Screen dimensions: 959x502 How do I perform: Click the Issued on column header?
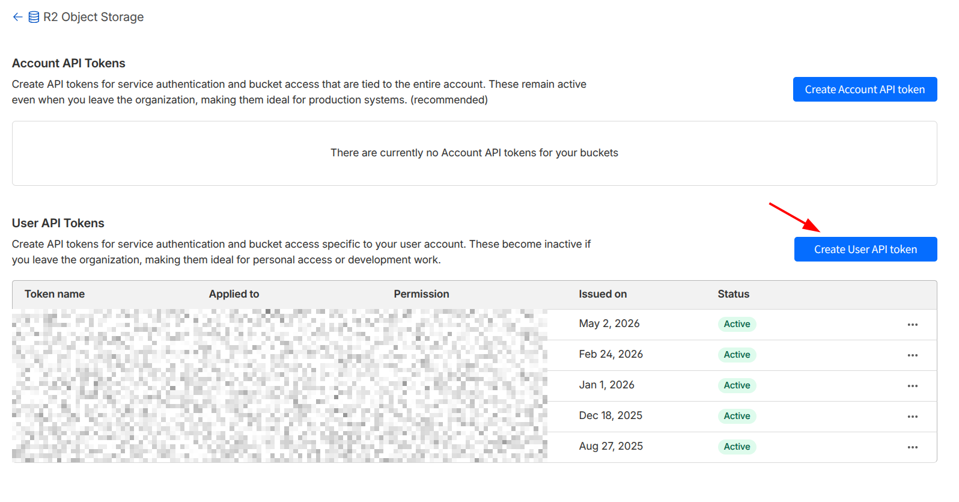603,294
